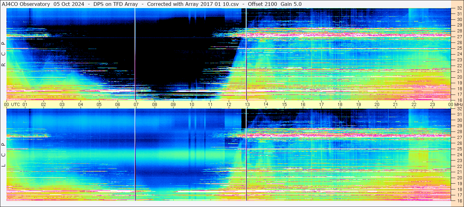
Task: Choose hour 11 on the time axis
Action: pyautogui.click(x=210, y=104)
